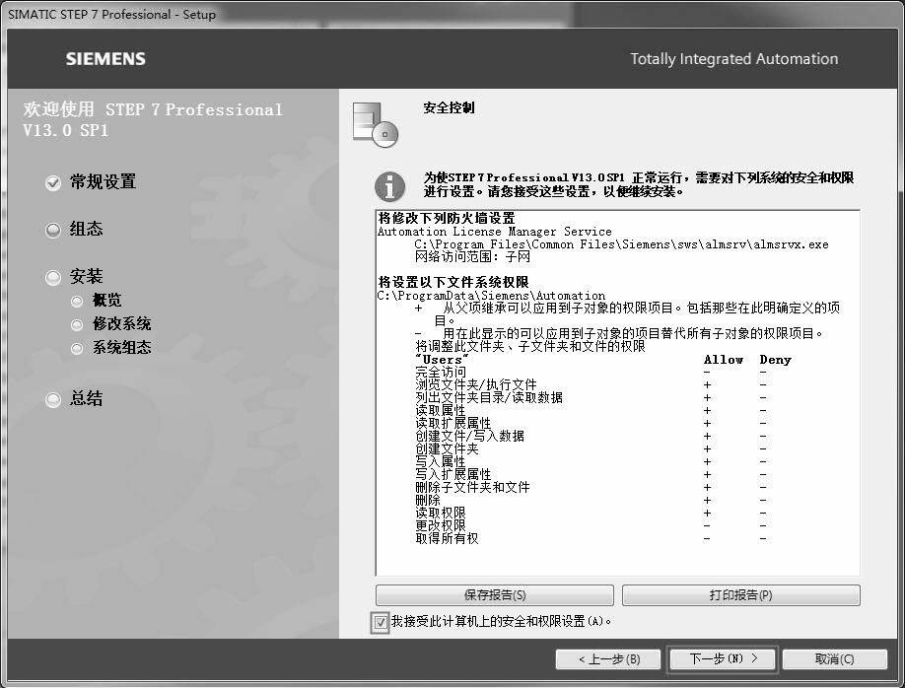The height and width of the screenshot is (688, 905).
Task: Click the SIEMENS logo in the header
Action: [x=105, y=59]
